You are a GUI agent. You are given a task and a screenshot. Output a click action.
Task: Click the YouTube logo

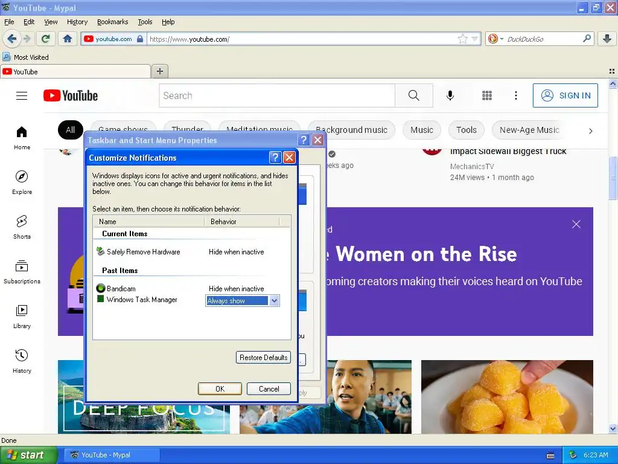pos(71,95)
